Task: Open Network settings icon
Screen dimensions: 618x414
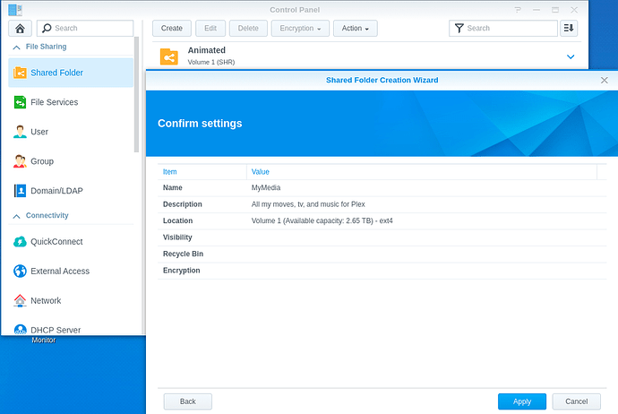Action: click(x=20, y=300)
